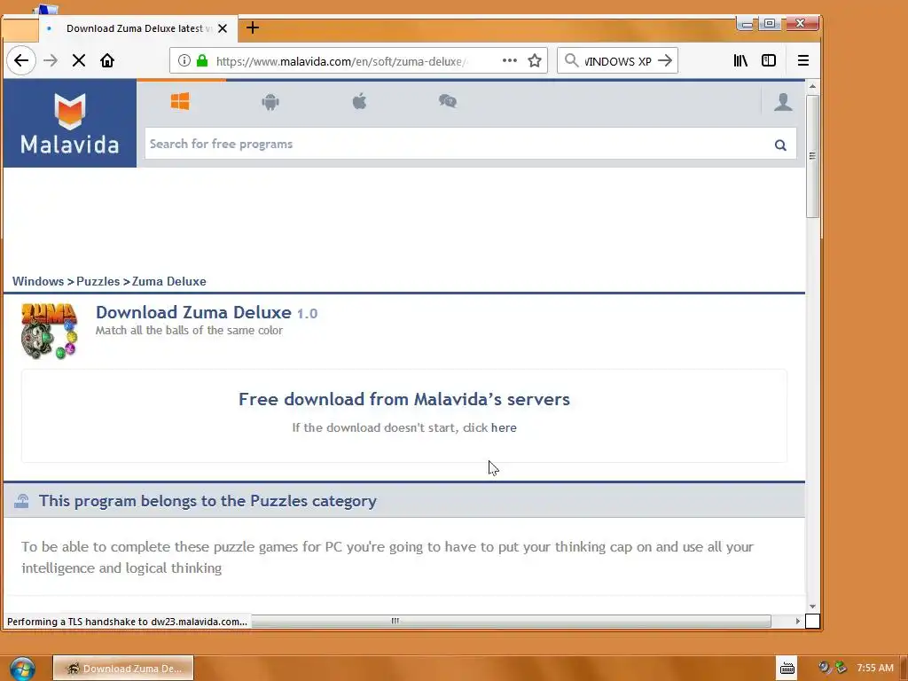This screenshot has height=681, width=908.
Task: Select Download Zuma De... taskbar button
Action: coord(123,669)
